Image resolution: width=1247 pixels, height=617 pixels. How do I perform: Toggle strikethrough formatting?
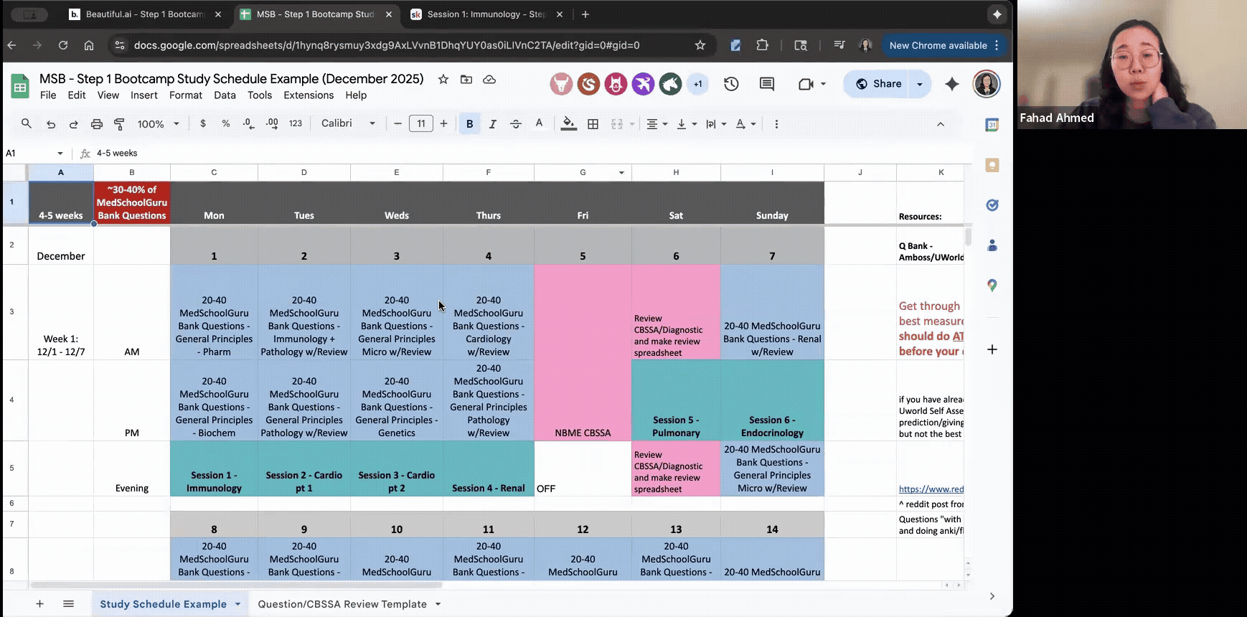pyautogui.click(x=515, y=124)
